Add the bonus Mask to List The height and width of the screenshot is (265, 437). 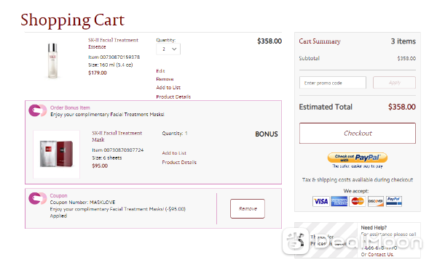(174, 153)
